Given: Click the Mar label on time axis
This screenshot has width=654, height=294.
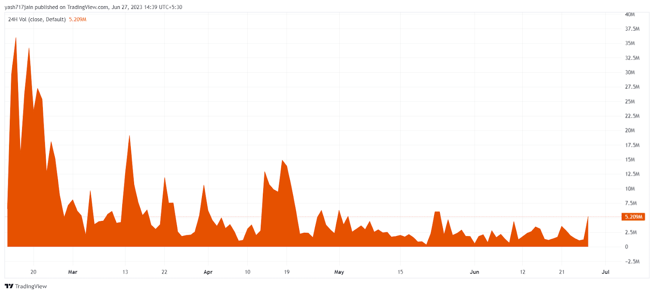Looking at the screenshot, I should coord(73,272).
